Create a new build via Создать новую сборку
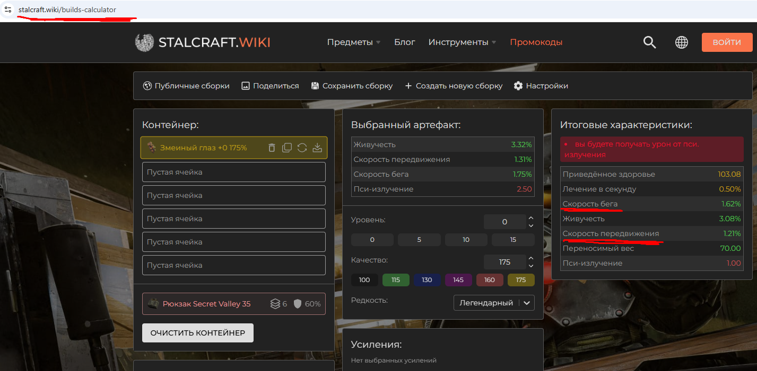The height and width of the screenshot is (371, 757). click(454, 86)
